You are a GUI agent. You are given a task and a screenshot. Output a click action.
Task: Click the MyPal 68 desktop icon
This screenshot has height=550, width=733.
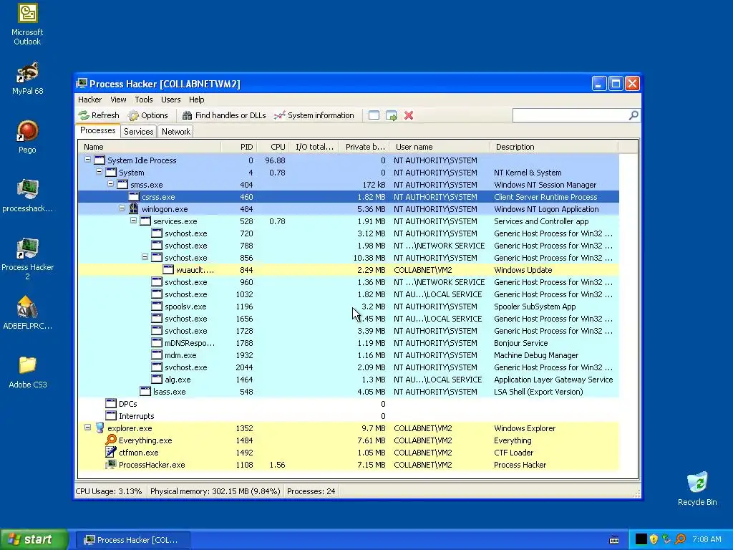tap(28, 79)
